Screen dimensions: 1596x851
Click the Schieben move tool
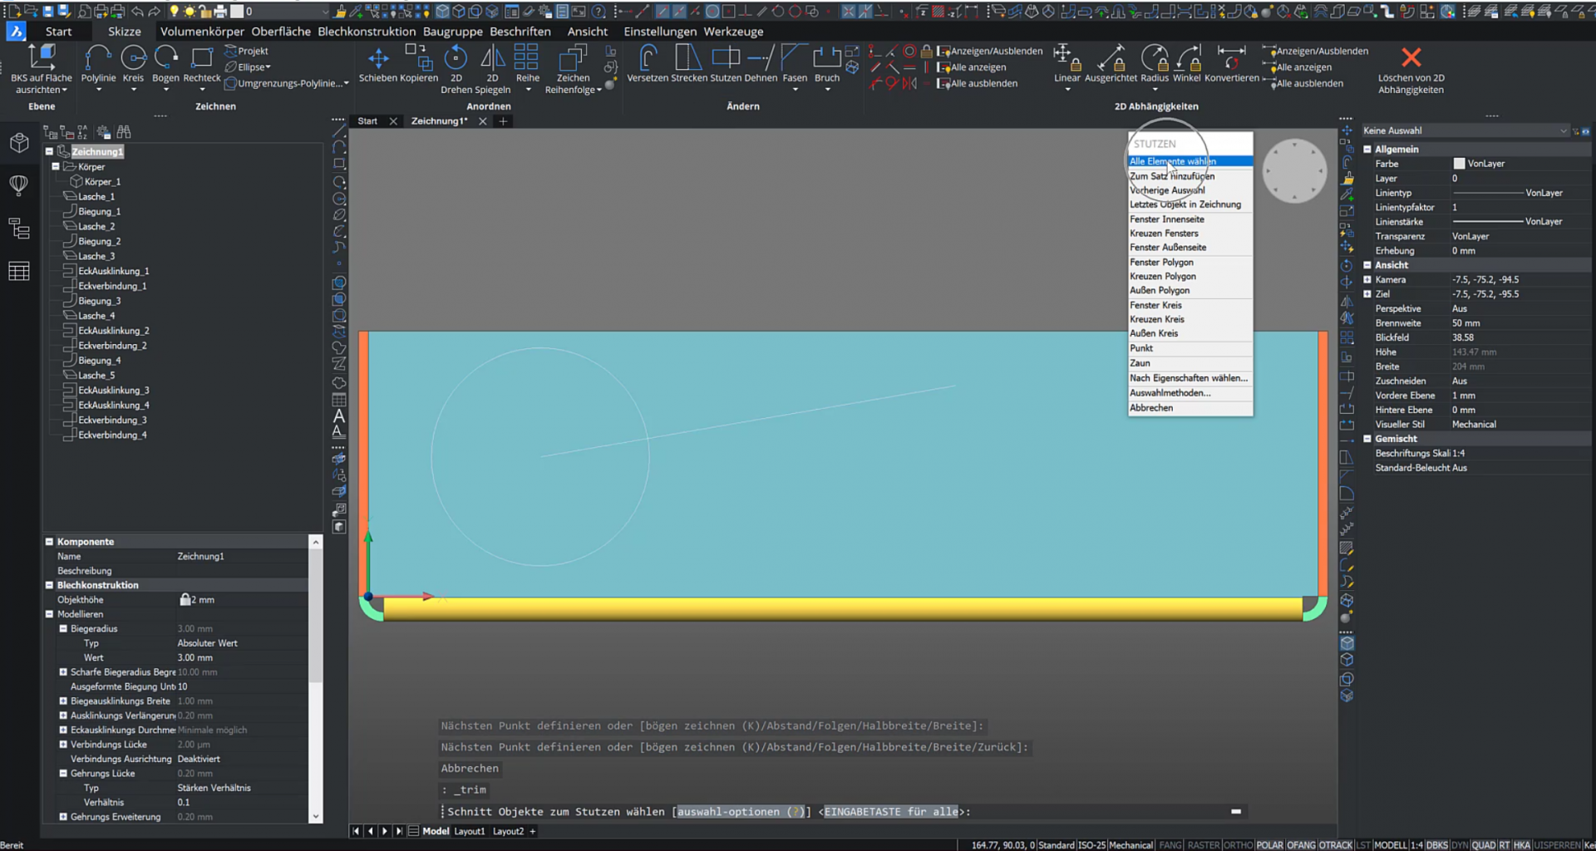tap(378, 65)
